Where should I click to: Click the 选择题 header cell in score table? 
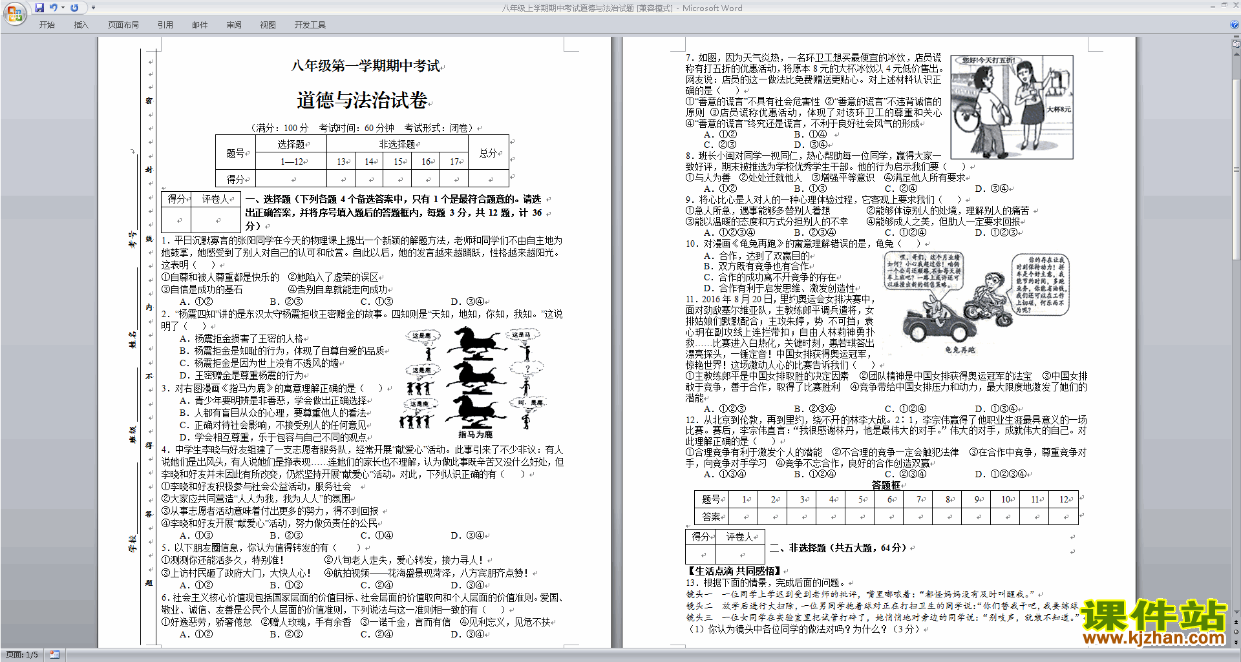[291, 144]
